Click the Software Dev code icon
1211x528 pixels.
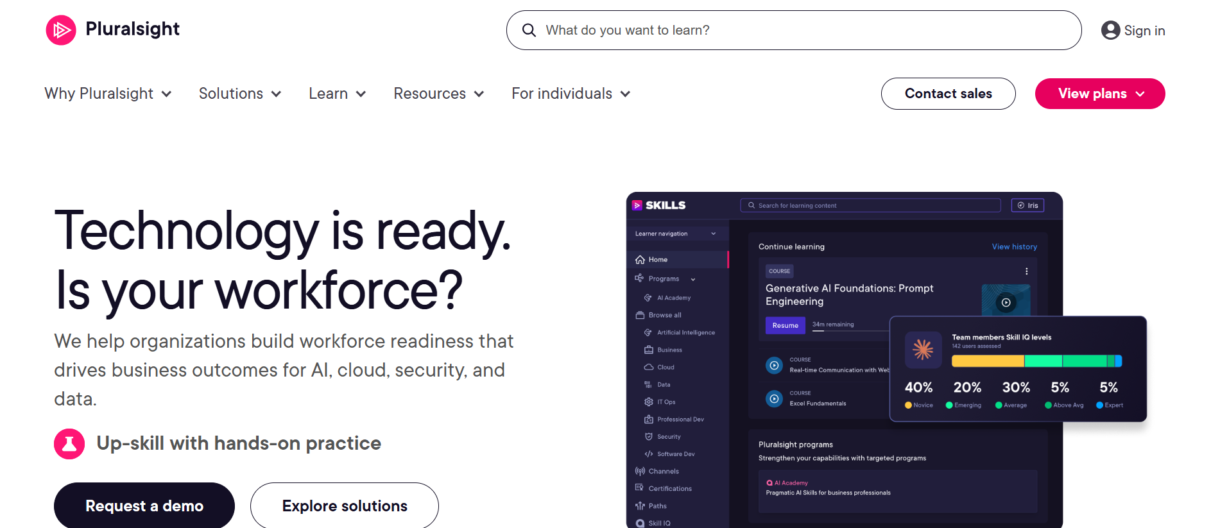pyautogui.click(x=649, y=454)
